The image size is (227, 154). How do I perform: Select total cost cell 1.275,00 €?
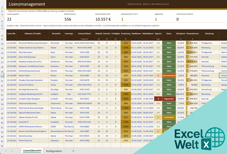point(193,62)
